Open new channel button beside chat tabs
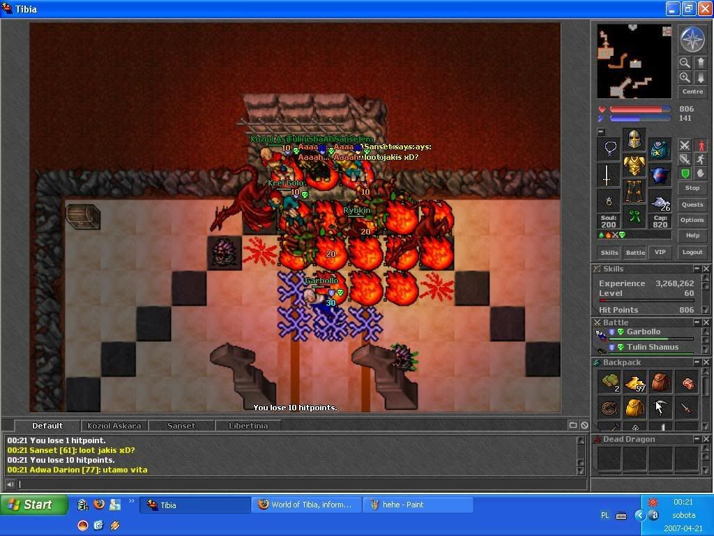This screenshot has width=714, height=536. pos(573,425)
